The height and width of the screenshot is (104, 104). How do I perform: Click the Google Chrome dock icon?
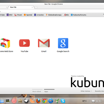coord(44,101)
